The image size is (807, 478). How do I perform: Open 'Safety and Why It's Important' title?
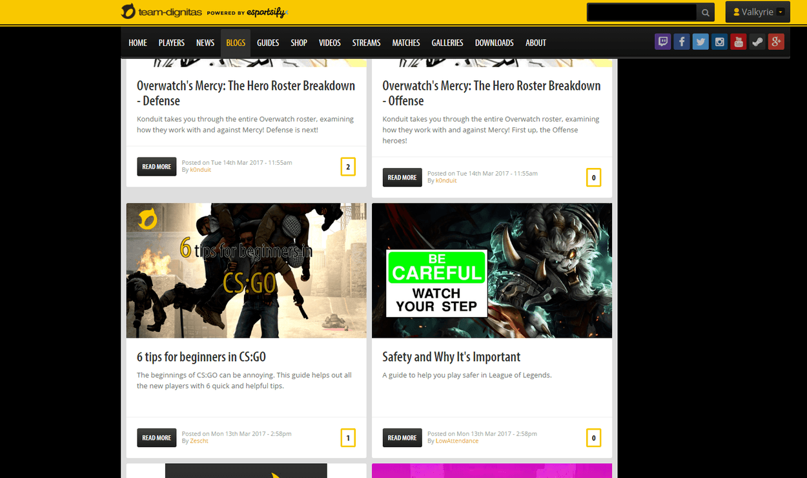[451, 357]
